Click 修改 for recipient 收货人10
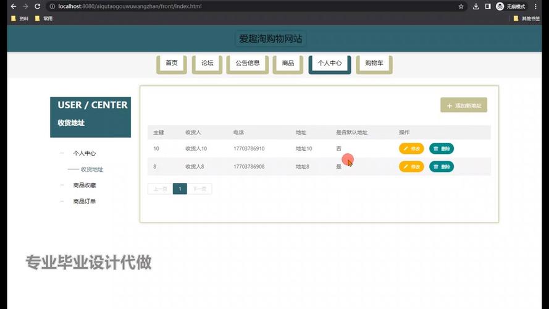549x309 pixels. pyautogui.click(x=411, y=148)
